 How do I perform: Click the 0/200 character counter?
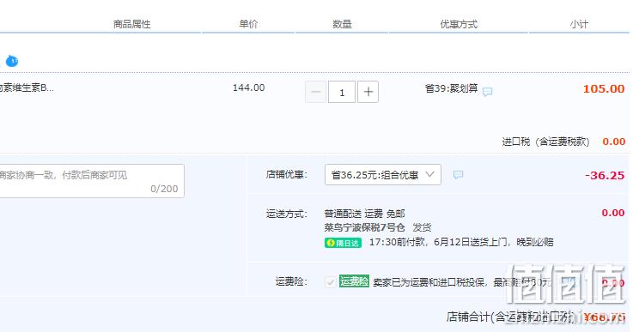pos(164,189)
